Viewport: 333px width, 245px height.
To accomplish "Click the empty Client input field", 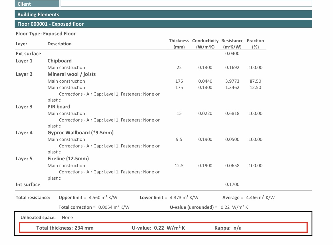I will coord(186,3).
